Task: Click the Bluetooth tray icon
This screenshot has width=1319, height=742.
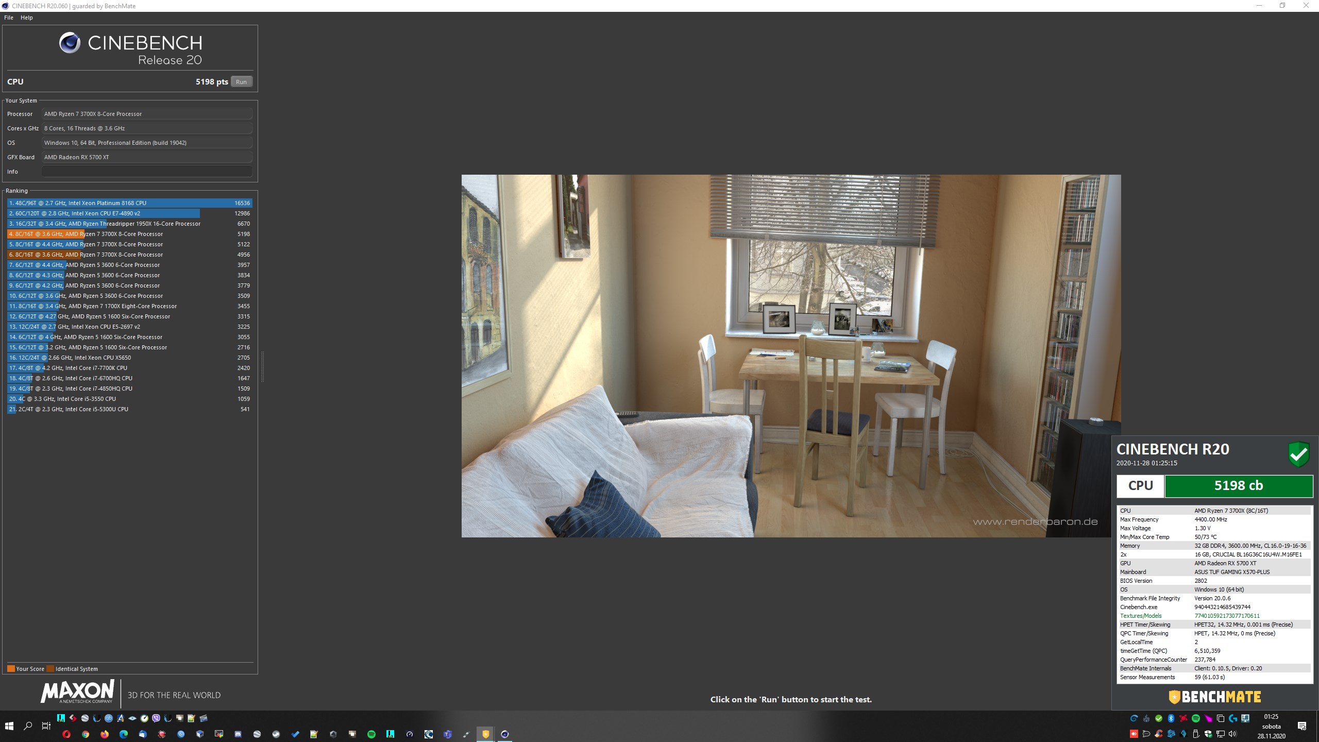Action: [1171, 718]
